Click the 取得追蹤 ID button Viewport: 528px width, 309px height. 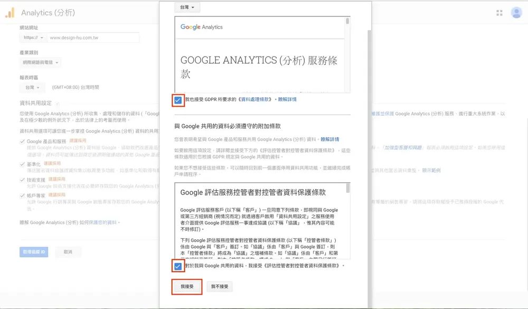pos(34,252)
